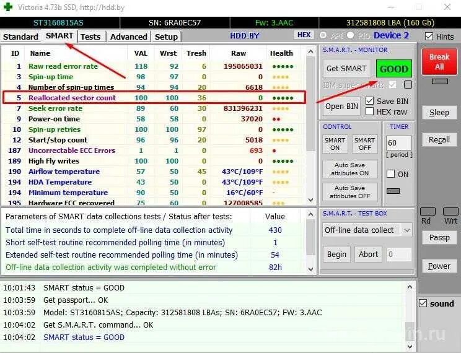Select the API radio button
Image resolution: width=461 pixels, height=353 pixels.
coord(323,35)
